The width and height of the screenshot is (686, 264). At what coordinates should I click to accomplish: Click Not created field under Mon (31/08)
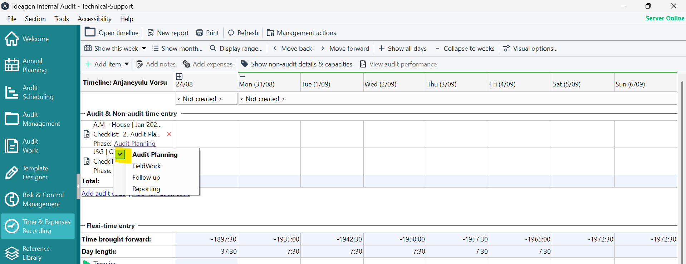pos(457,99)
